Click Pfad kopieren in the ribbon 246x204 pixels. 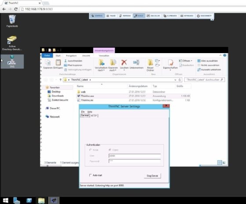tap(73, 65)
